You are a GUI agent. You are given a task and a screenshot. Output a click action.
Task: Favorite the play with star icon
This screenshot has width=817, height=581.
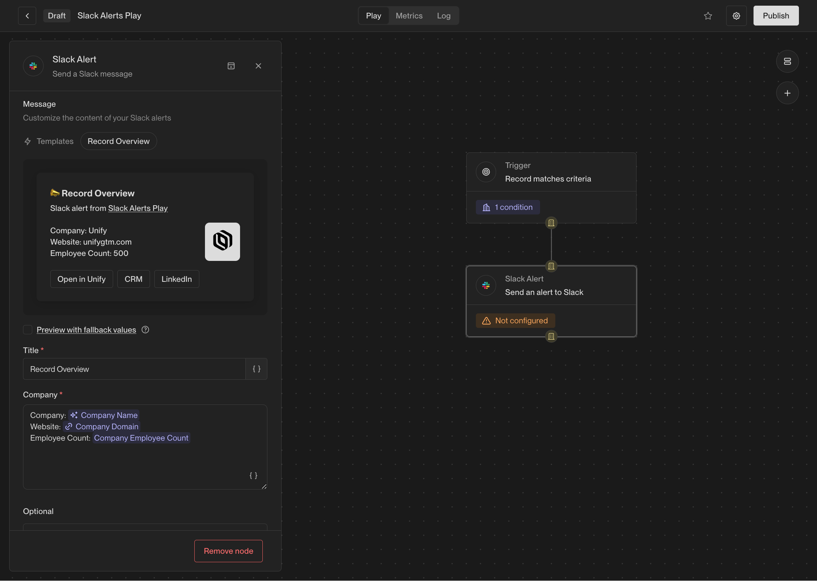[x=707, y=16]
